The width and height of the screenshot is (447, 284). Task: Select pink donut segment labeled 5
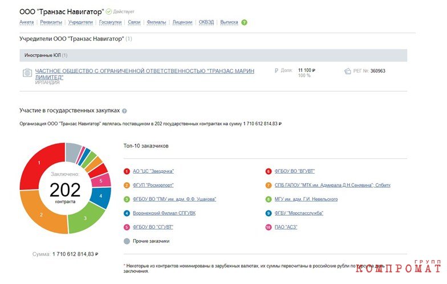click(101, 180)
